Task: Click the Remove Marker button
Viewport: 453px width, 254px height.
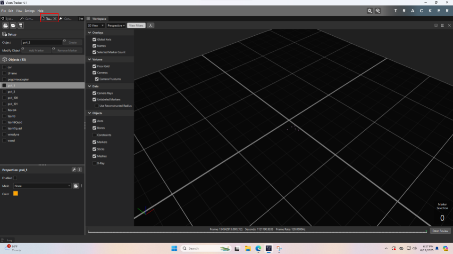Action: [x=67, y=50]
